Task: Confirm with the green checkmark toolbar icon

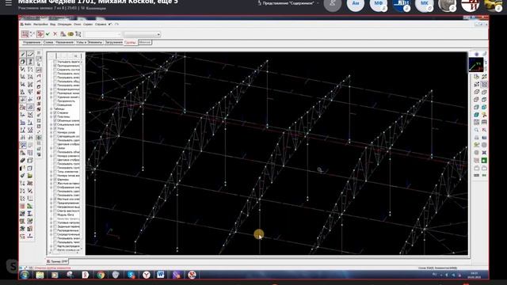Action: (x=48, y=34)
